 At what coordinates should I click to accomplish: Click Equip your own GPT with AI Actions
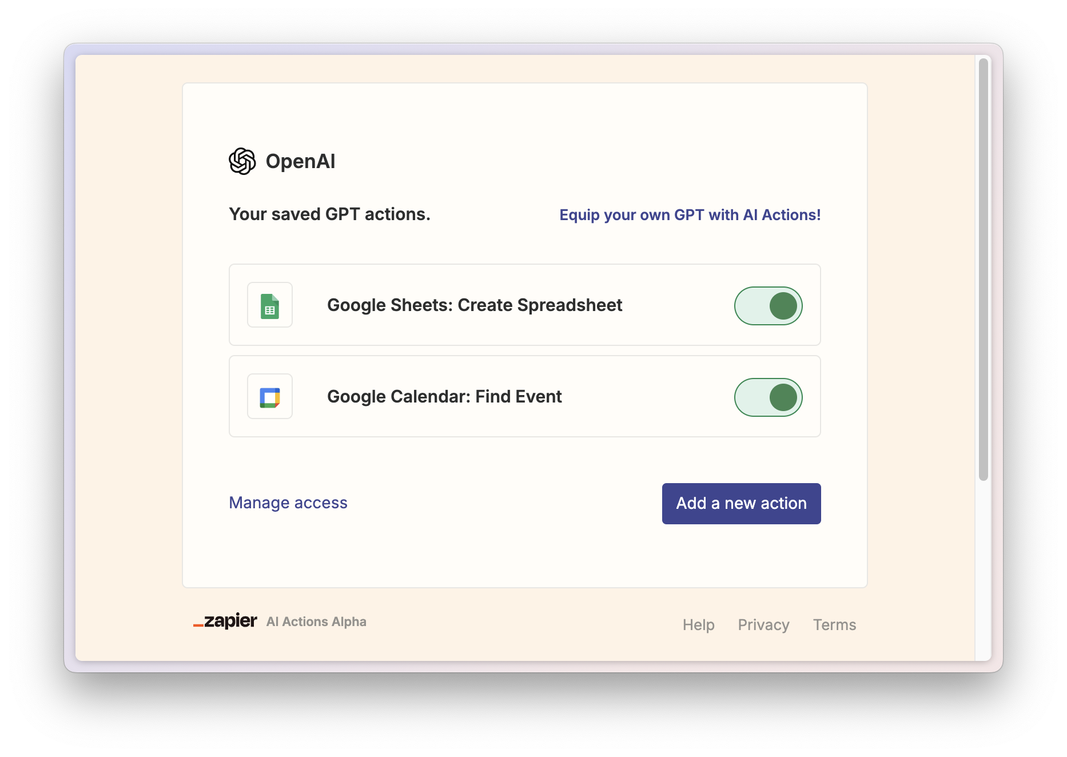689,215
